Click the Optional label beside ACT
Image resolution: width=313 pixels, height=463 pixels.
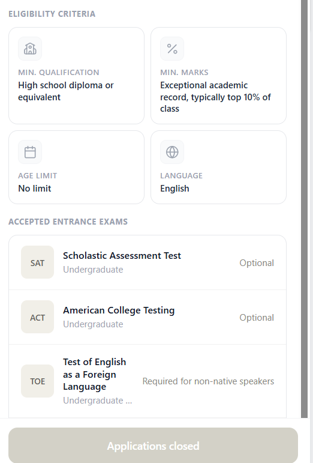(257, 318)
